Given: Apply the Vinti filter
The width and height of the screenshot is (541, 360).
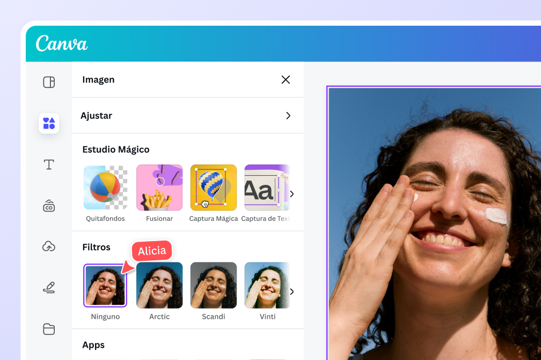Looking at the screenshot, I should click(x=267, y=285).
